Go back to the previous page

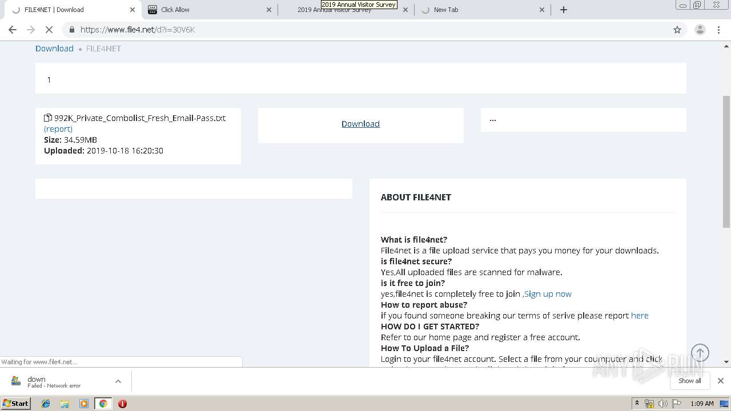pos(13,30)
